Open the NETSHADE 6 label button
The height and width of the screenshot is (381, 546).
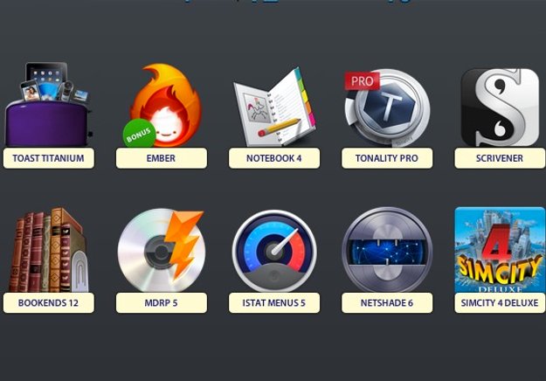point(387,303)
